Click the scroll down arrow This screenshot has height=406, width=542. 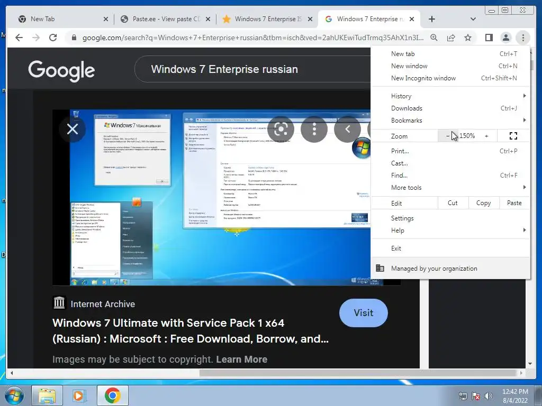coord(530,364)
